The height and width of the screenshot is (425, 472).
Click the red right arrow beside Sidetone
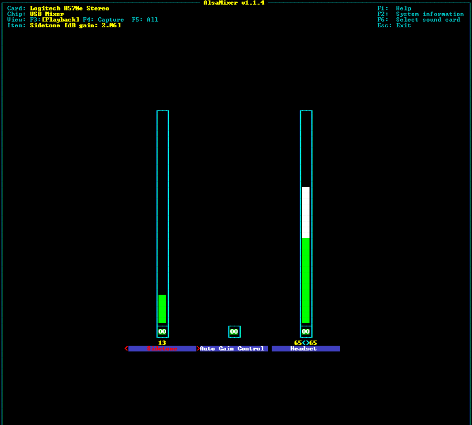coord(198,348)
